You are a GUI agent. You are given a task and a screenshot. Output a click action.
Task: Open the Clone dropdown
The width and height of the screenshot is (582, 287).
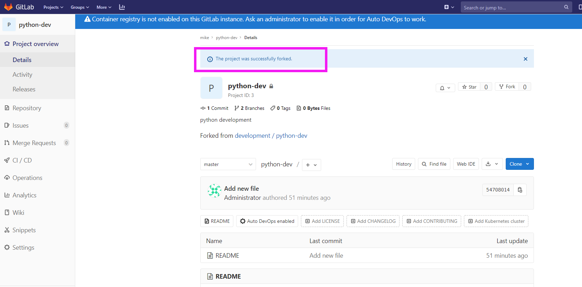click(520, 164)
